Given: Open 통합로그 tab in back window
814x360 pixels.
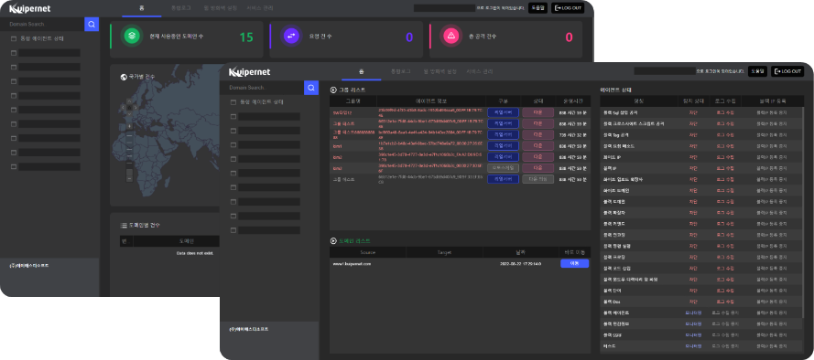Looking at the screenshot, I should pos(181,8).
